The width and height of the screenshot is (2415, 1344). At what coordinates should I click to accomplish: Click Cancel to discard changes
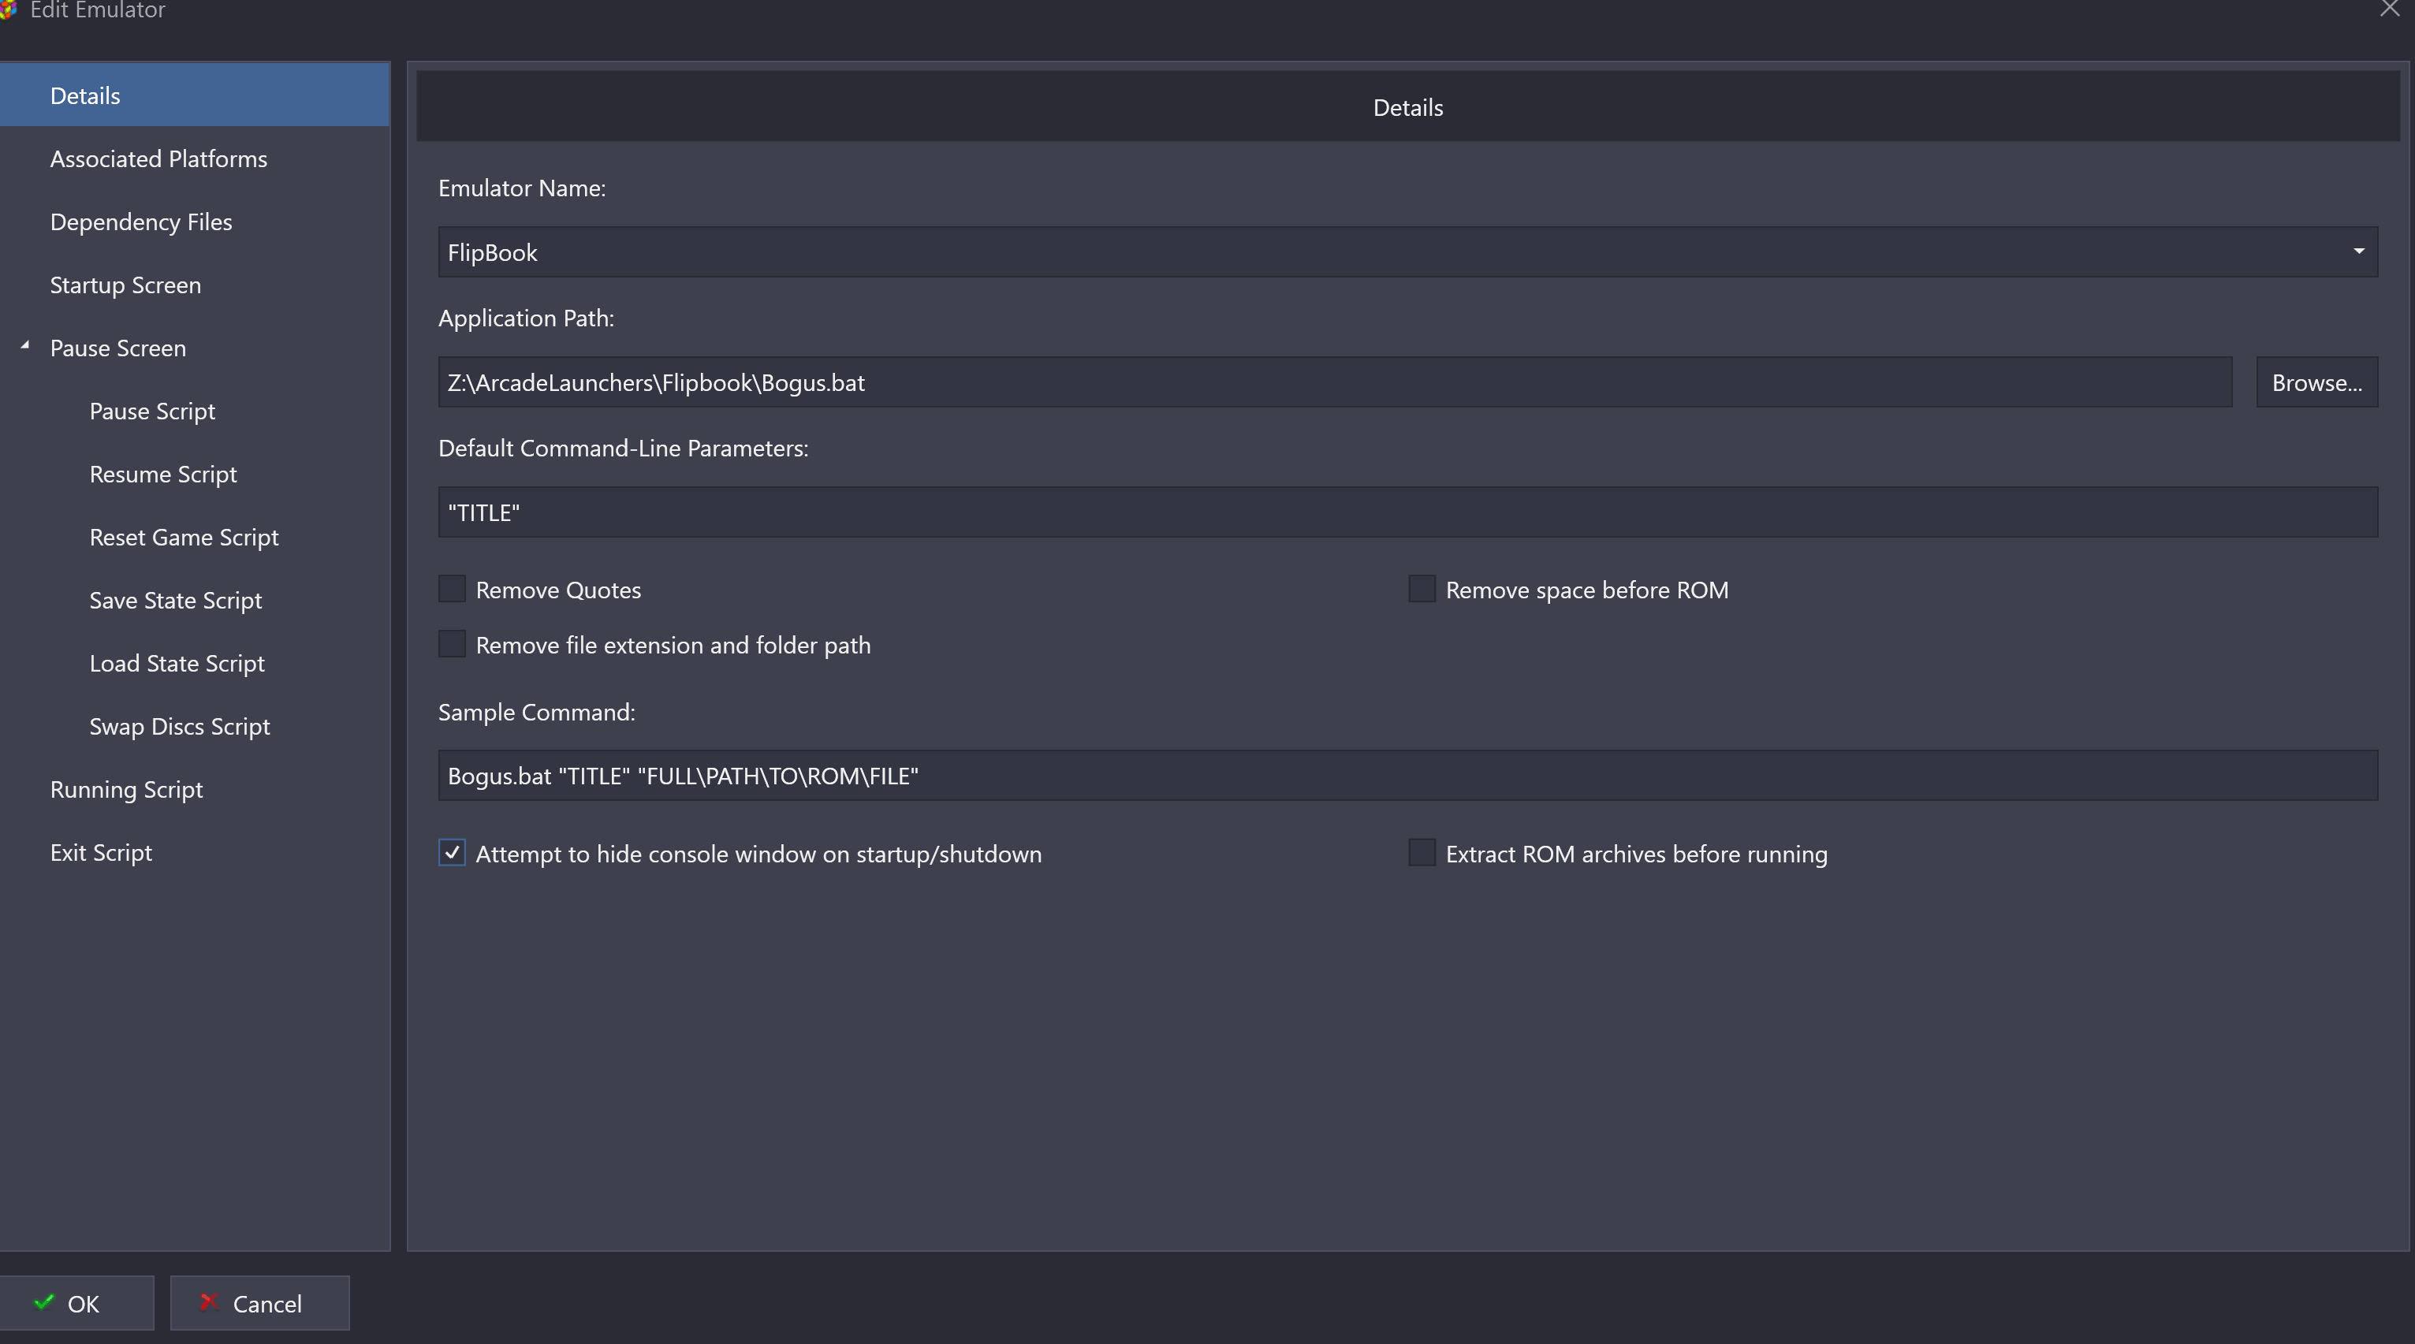tap(259, 1303)
